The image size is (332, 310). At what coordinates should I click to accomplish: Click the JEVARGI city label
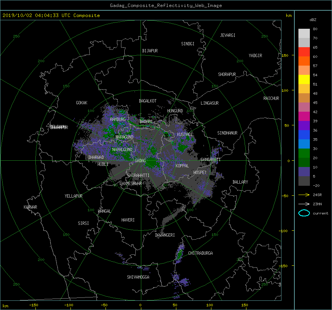tap(228, 35)
